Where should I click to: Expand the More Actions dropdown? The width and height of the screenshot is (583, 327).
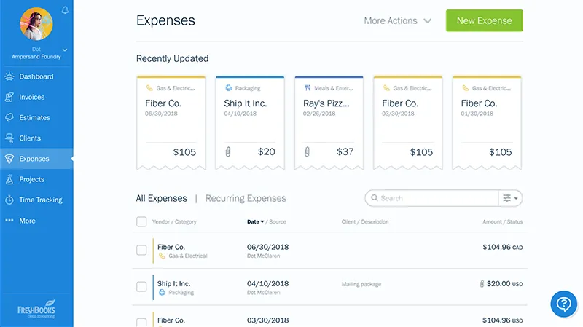coord(398,21)
